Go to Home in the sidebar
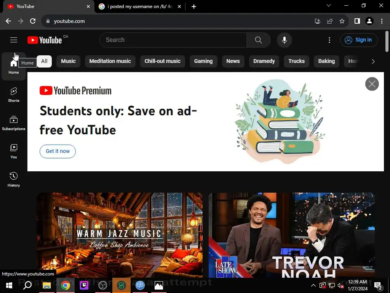Viewport: 390px width, 293px height. (x=14, y=66)
